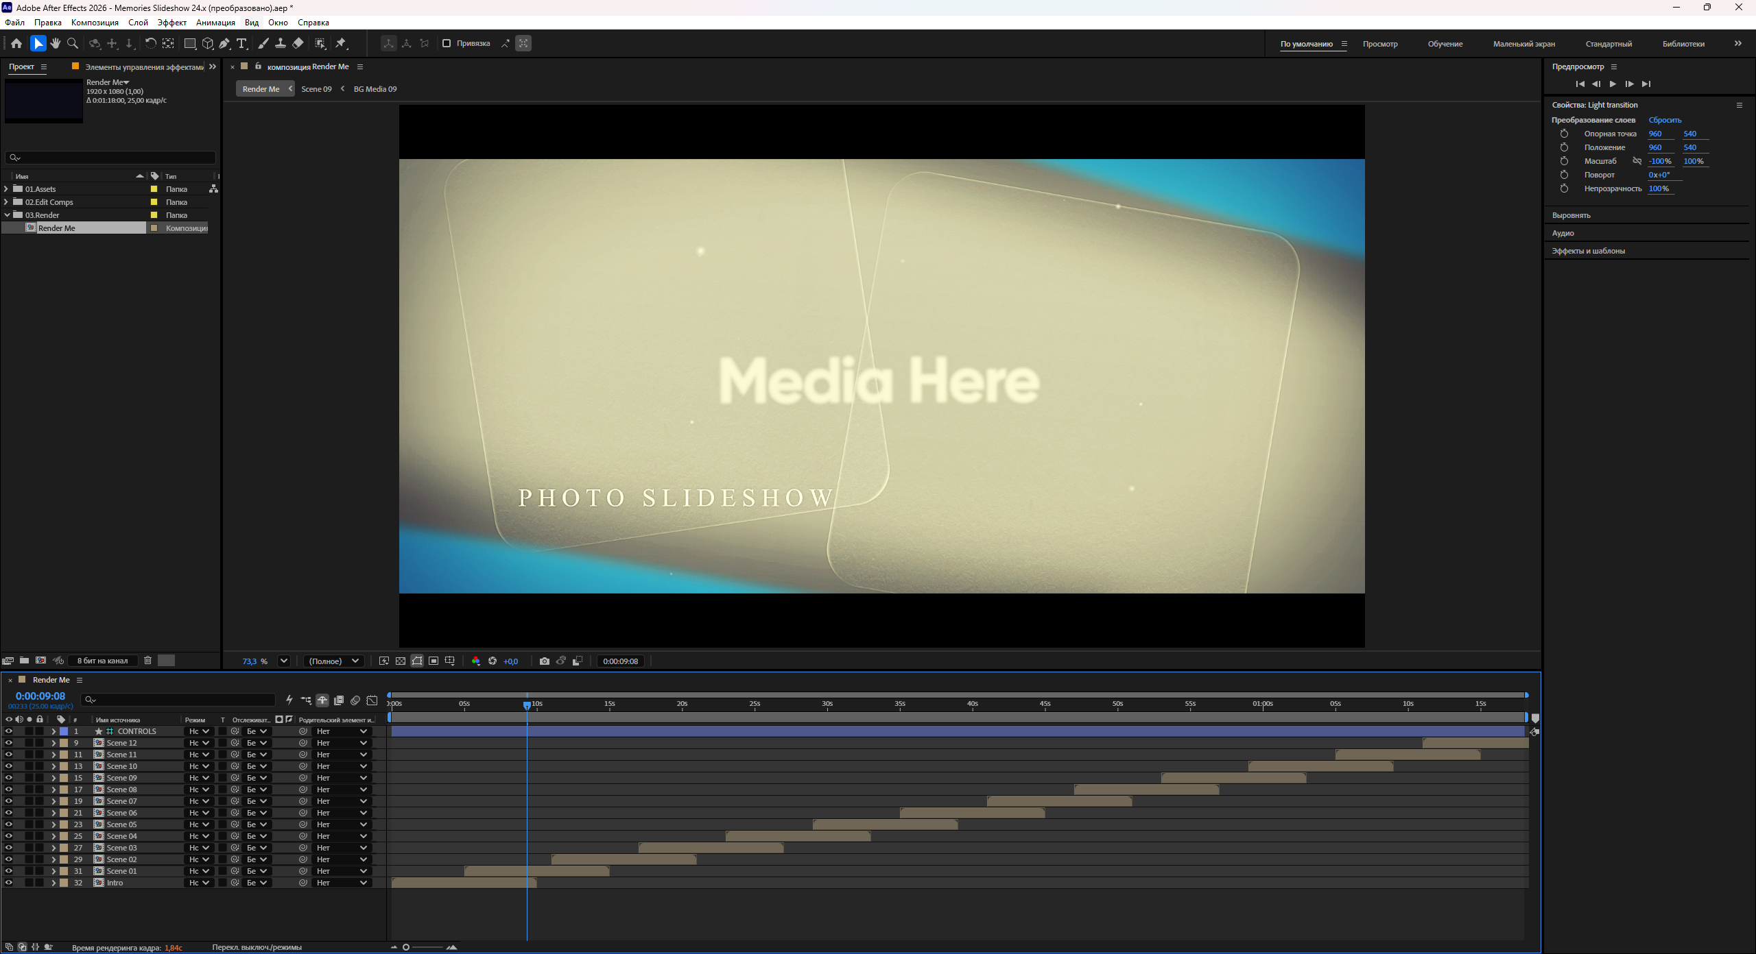This screenshot has height=954, width=1756.
Task: Click the timeline zoom slider
Action: coord(428,947)
